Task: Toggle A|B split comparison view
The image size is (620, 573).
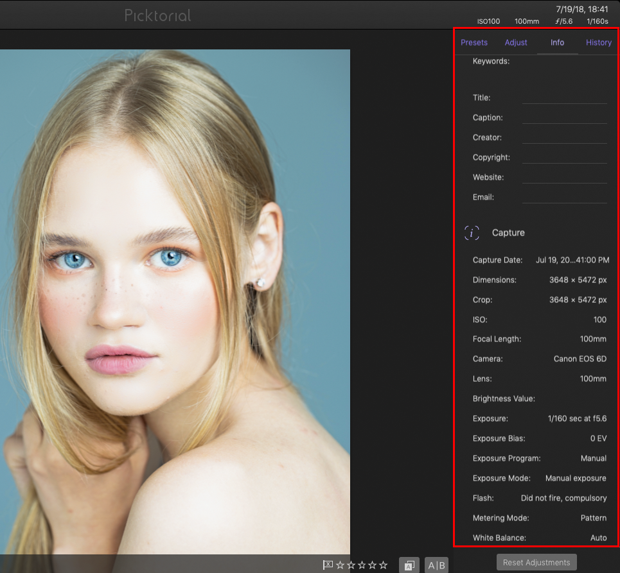Action: (436, 565)
